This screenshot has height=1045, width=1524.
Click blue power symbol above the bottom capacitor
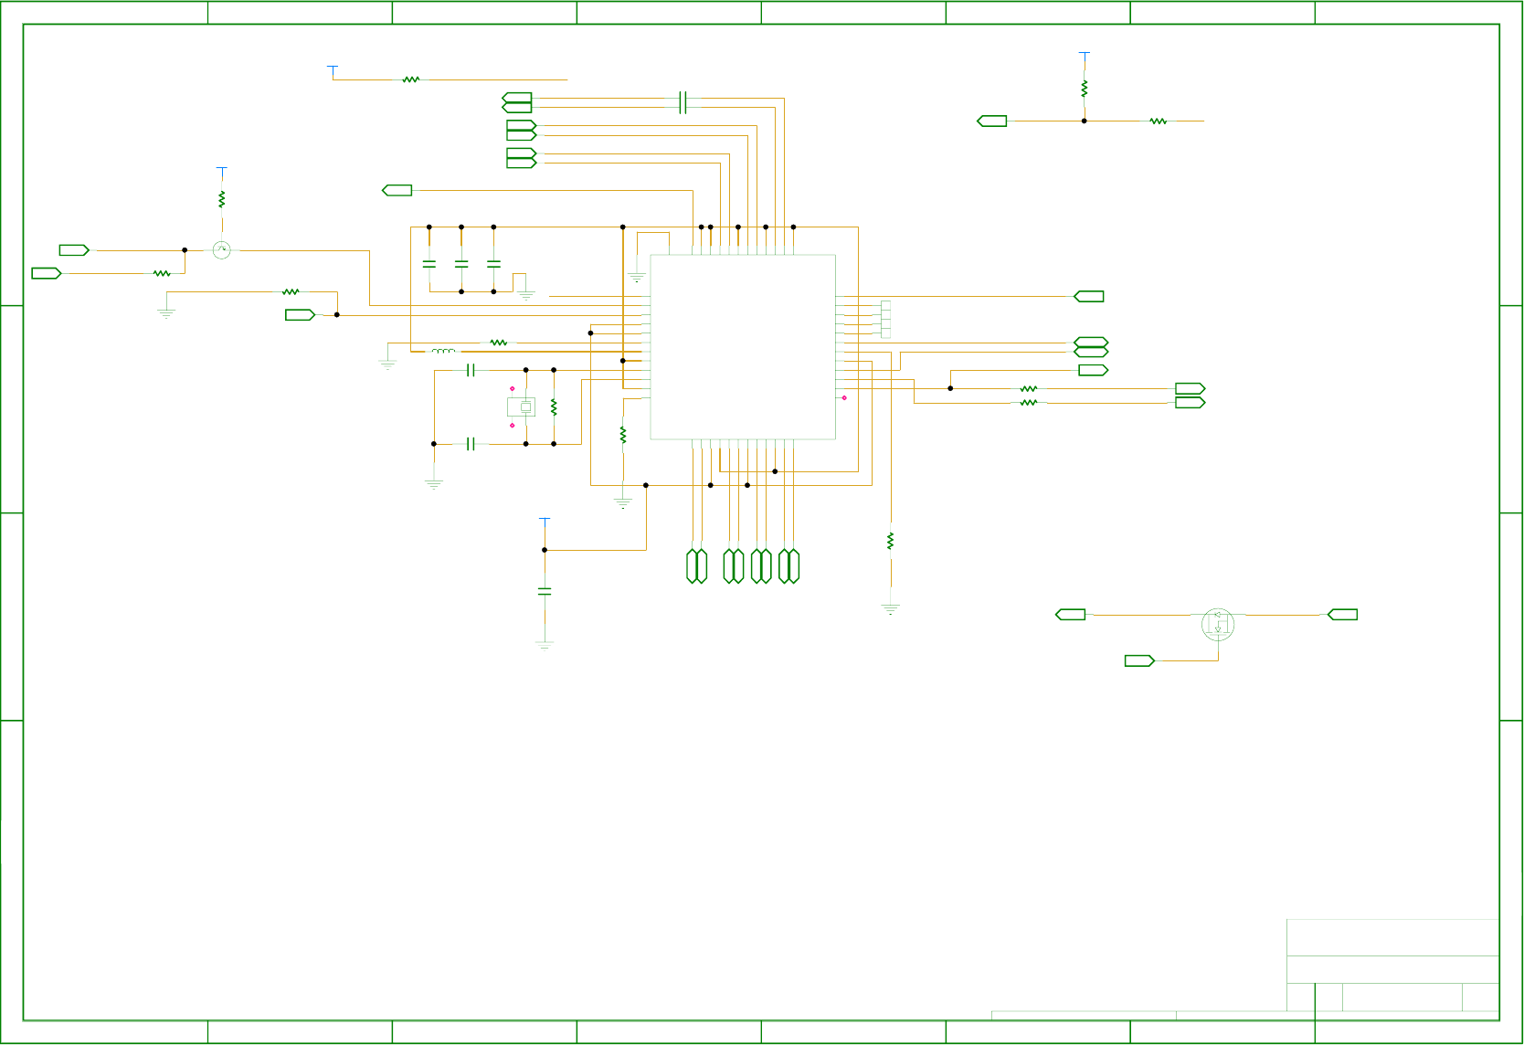pyautogui.click(x=545, y=522)
